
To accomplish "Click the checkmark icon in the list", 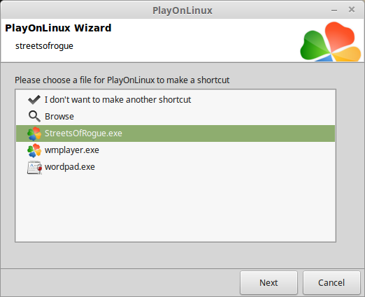I will click(34, 100).
